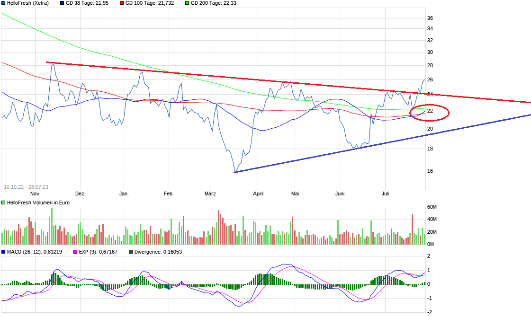Click the volume axis label 0M

coord(431,244)
